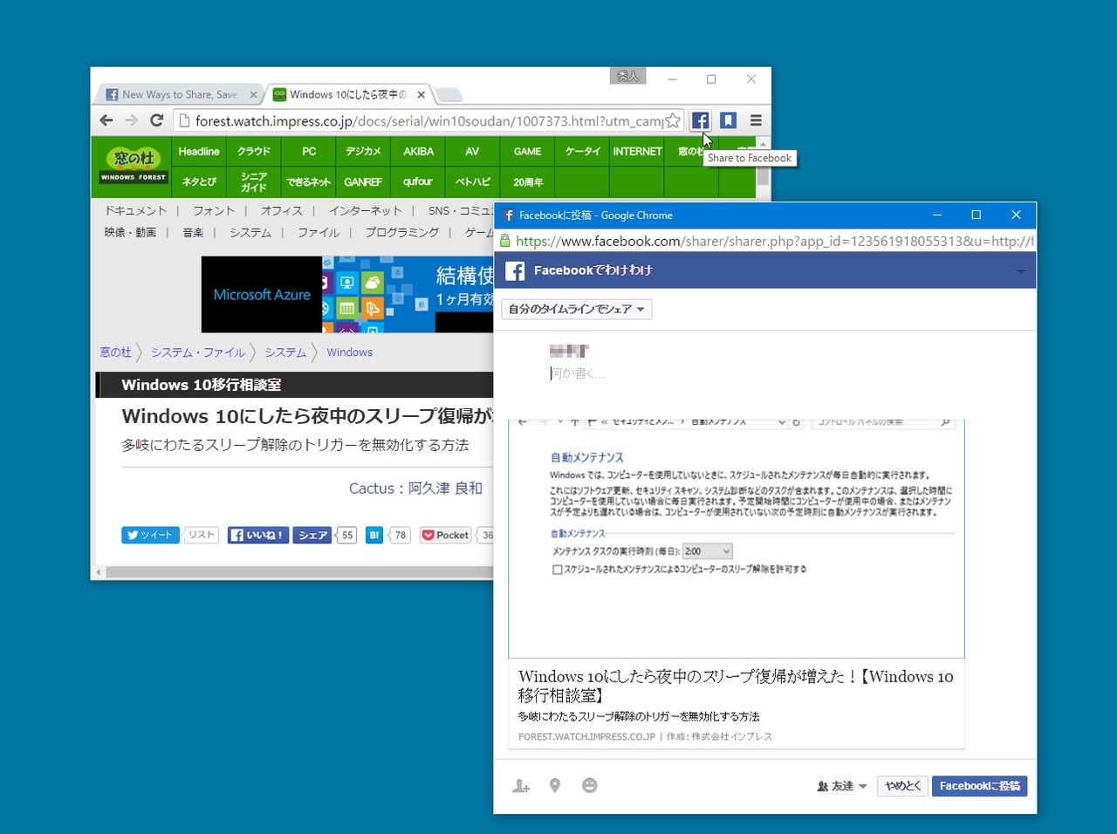Click the 秀人 Chrome profile button
Screen dimensions: 1117x834
pos(628,77)
